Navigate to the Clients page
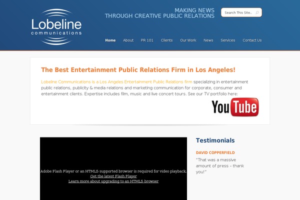The height and width of the screenshot is (200, 300). (166, 40)
